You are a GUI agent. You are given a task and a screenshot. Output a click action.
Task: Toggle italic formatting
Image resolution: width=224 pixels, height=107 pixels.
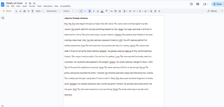pos(94,11)
